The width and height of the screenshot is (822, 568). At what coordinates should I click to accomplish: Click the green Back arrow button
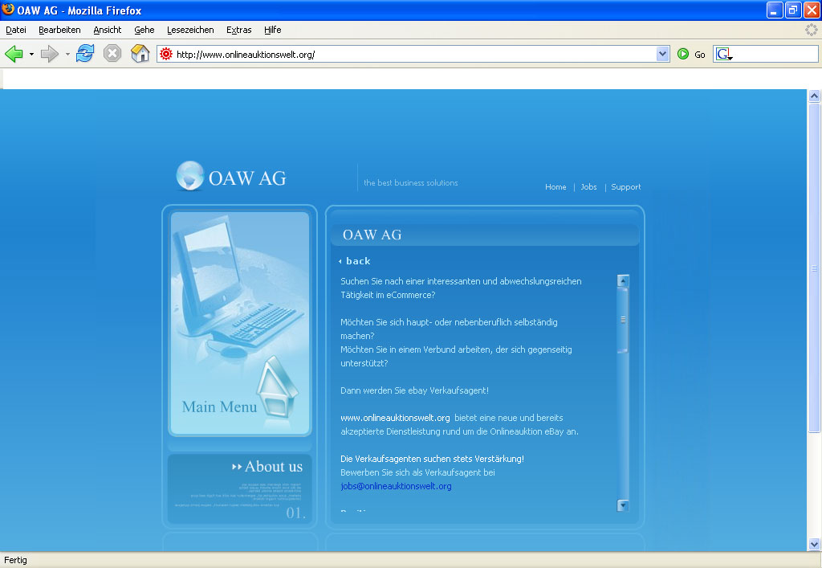tap(14, 54)
